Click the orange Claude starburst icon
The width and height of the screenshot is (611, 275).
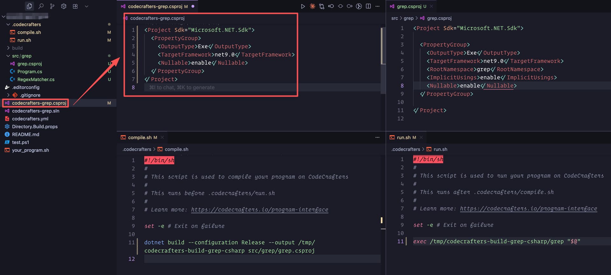(x=312, y=6)
